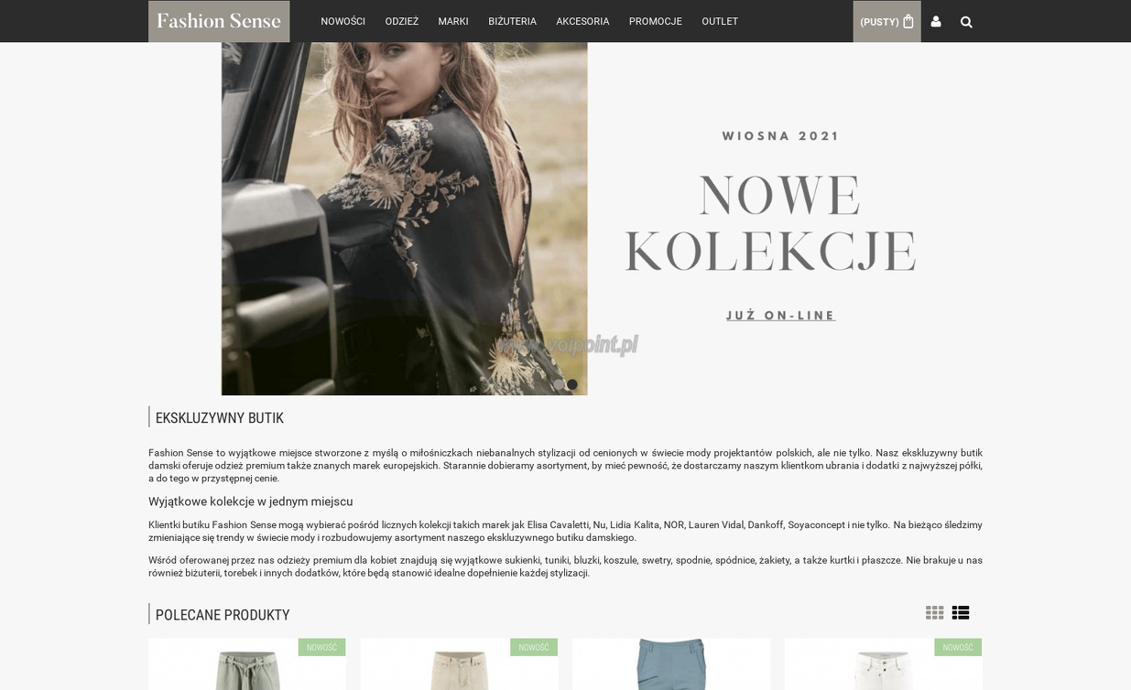Switch to grid view layout icon
This screenshot has width=1131, height=690.
click(934, 613)
